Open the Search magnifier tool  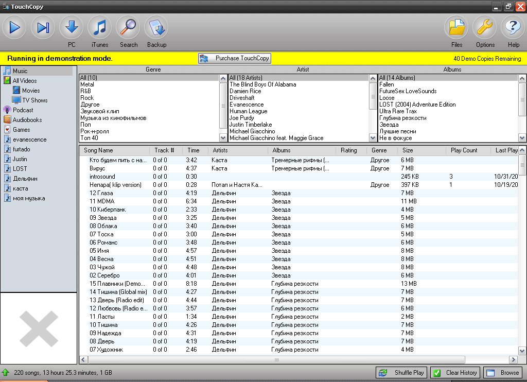(x=128, y=28)
